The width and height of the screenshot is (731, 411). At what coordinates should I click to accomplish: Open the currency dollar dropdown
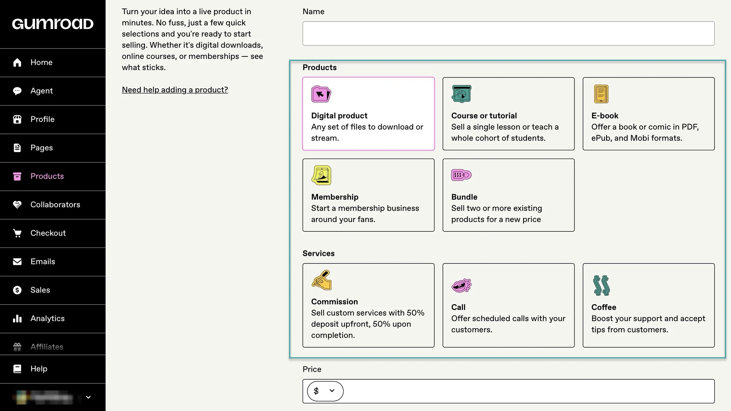point(325,391)
